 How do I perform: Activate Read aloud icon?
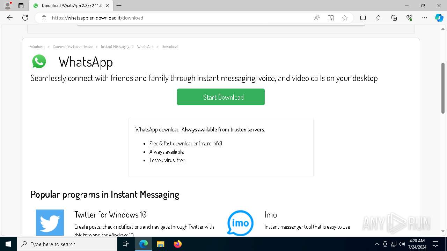[x=317, y=18]
